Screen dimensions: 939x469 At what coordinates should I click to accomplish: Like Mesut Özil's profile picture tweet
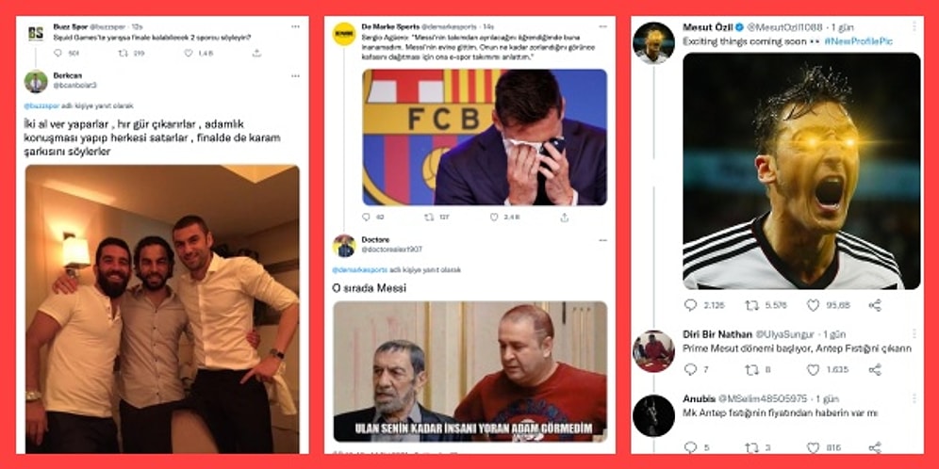813,305
